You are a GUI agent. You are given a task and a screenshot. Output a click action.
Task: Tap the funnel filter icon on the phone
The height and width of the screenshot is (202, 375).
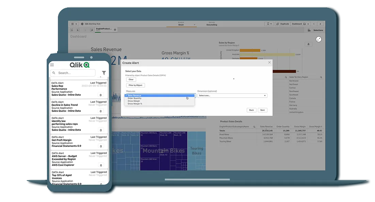tap(104, 73)
